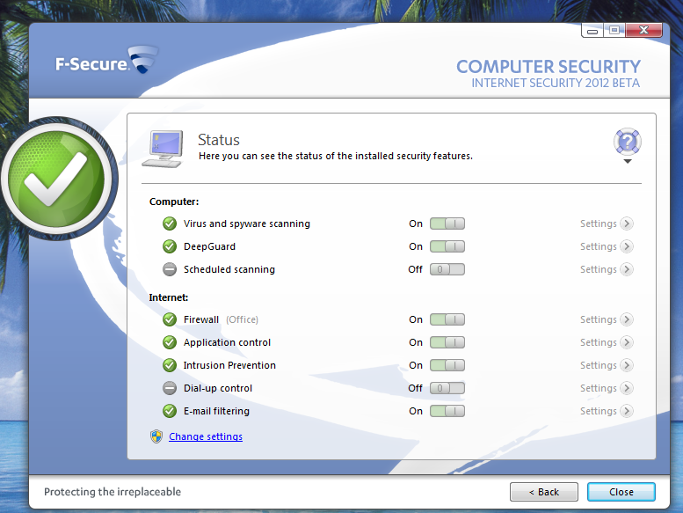Open Settings arrow for E-mail filtering
Viewport: 683px width, 513px height.
(x=627, y=411)
